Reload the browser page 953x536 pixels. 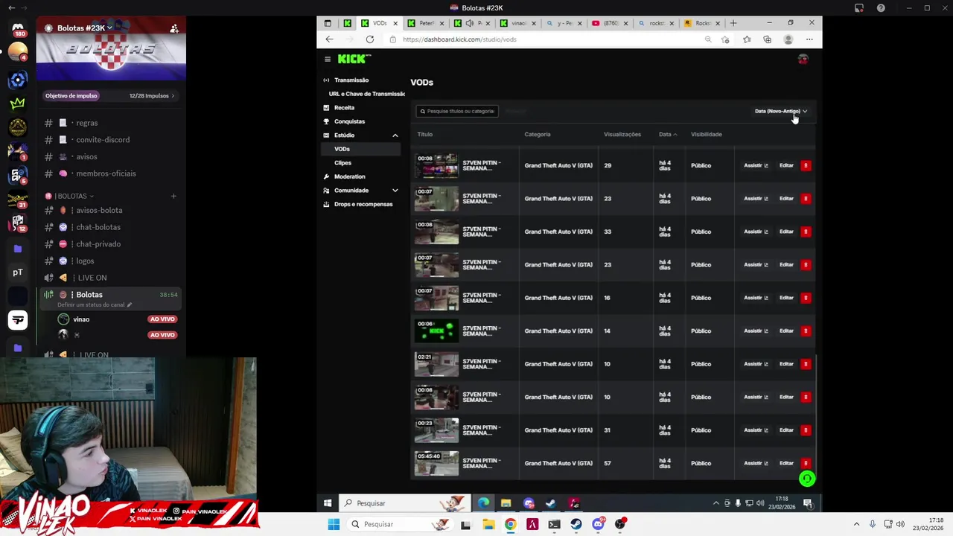point(369,39)
